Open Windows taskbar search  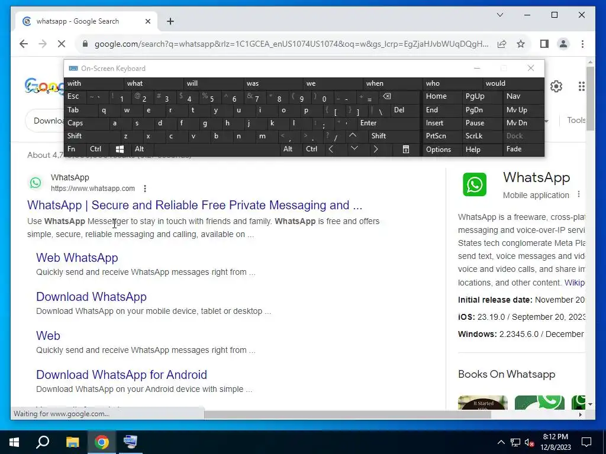(43, 442)
